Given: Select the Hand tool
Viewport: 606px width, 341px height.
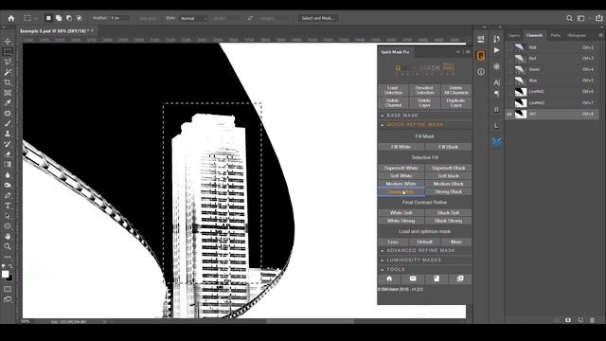Looking at the screenshot, I should [x=8, y=236].
